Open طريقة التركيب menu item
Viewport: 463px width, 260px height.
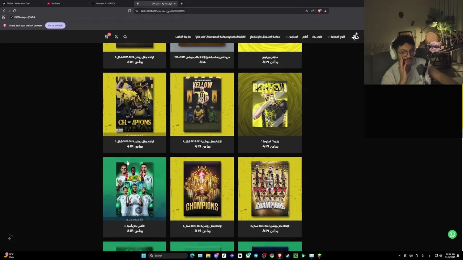point(183,36)
